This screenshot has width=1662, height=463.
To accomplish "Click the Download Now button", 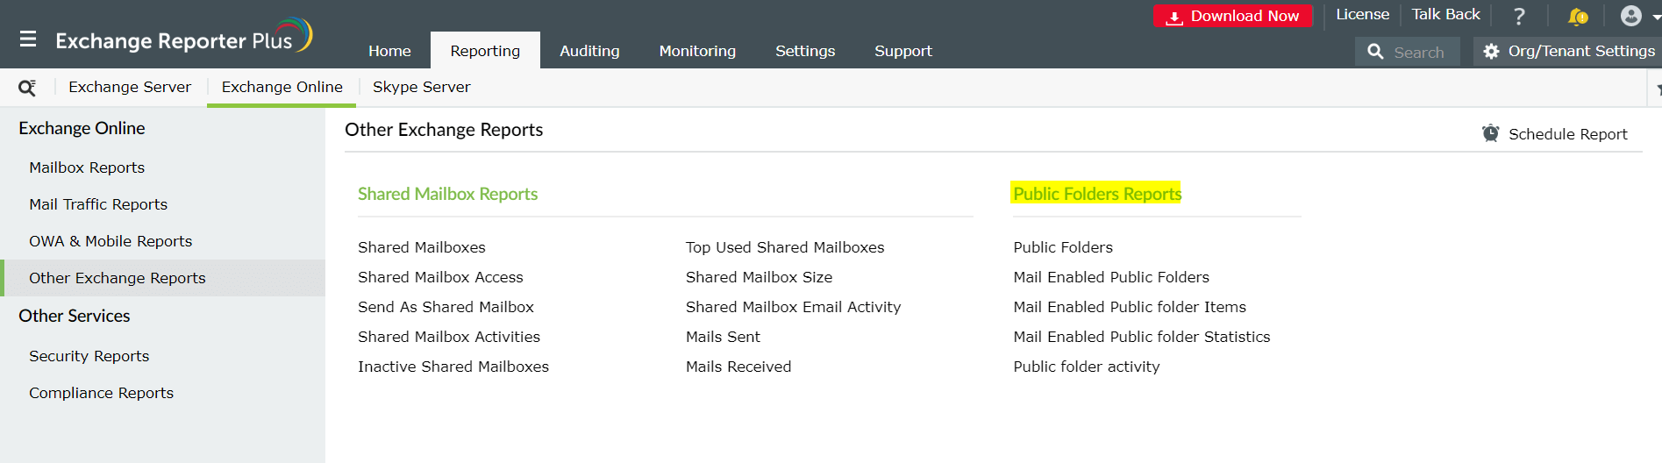I will click(x=1232, y=16).
